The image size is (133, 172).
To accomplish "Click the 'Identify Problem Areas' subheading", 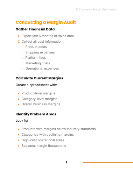I will coord(36,114).
